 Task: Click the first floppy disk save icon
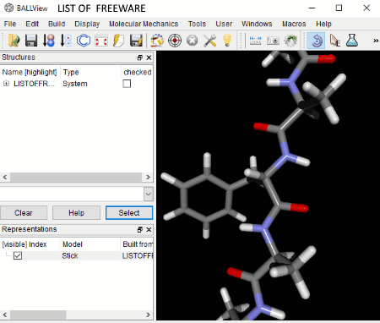coord(31,41)
